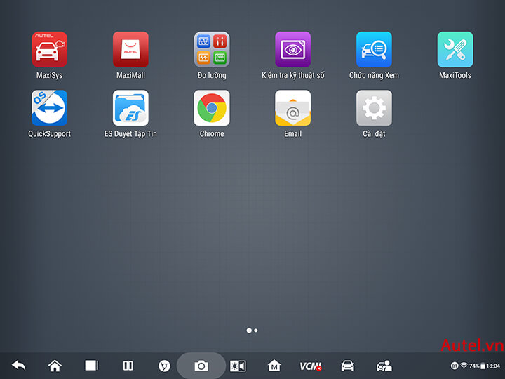Open Chrome shortcut in the bottom bar
The image size is (505, 379).
coord(164,366)
